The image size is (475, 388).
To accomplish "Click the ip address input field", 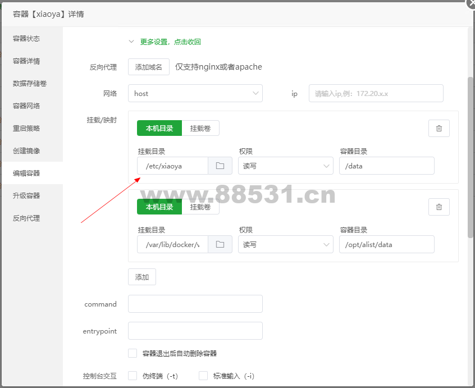I will [x=376, y=93].
